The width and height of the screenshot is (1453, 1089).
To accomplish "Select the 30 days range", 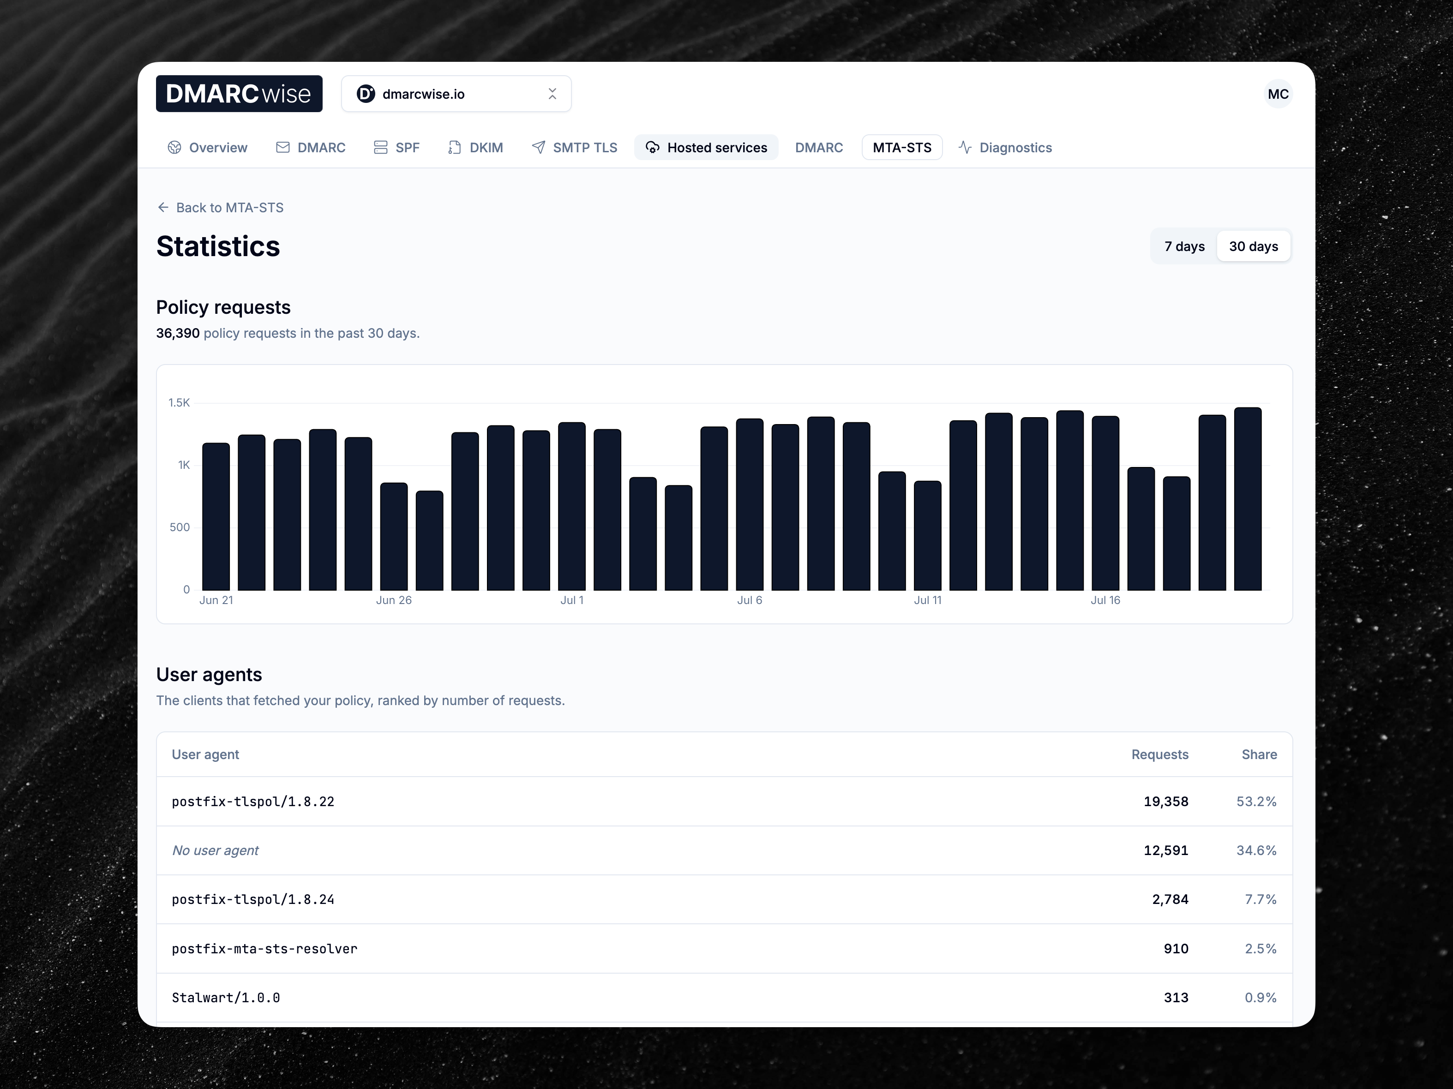I will (1253, 246).
